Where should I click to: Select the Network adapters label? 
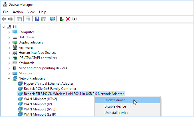point(32,78)
